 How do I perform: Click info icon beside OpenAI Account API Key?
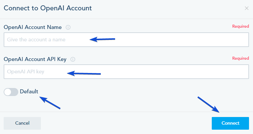[73, 59]
